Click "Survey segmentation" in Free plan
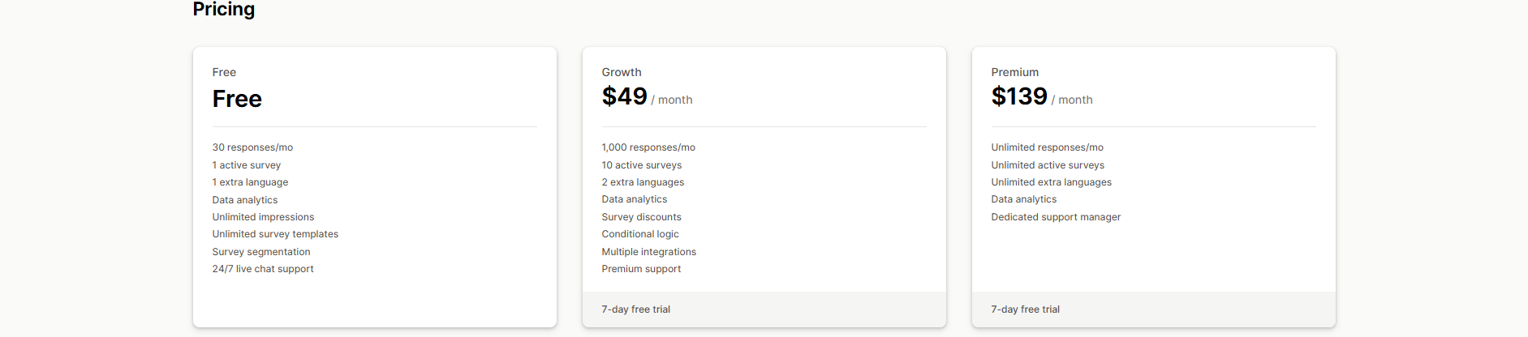This screenshot has width=1528, height=337. [x=261, y=252]
